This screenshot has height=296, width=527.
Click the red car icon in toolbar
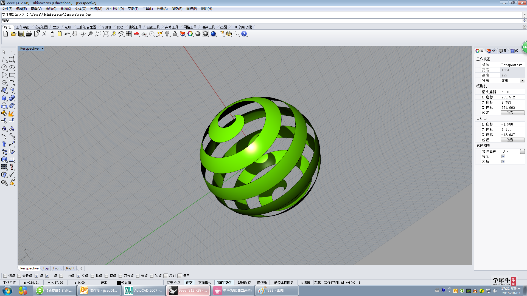tap(136, 34)
